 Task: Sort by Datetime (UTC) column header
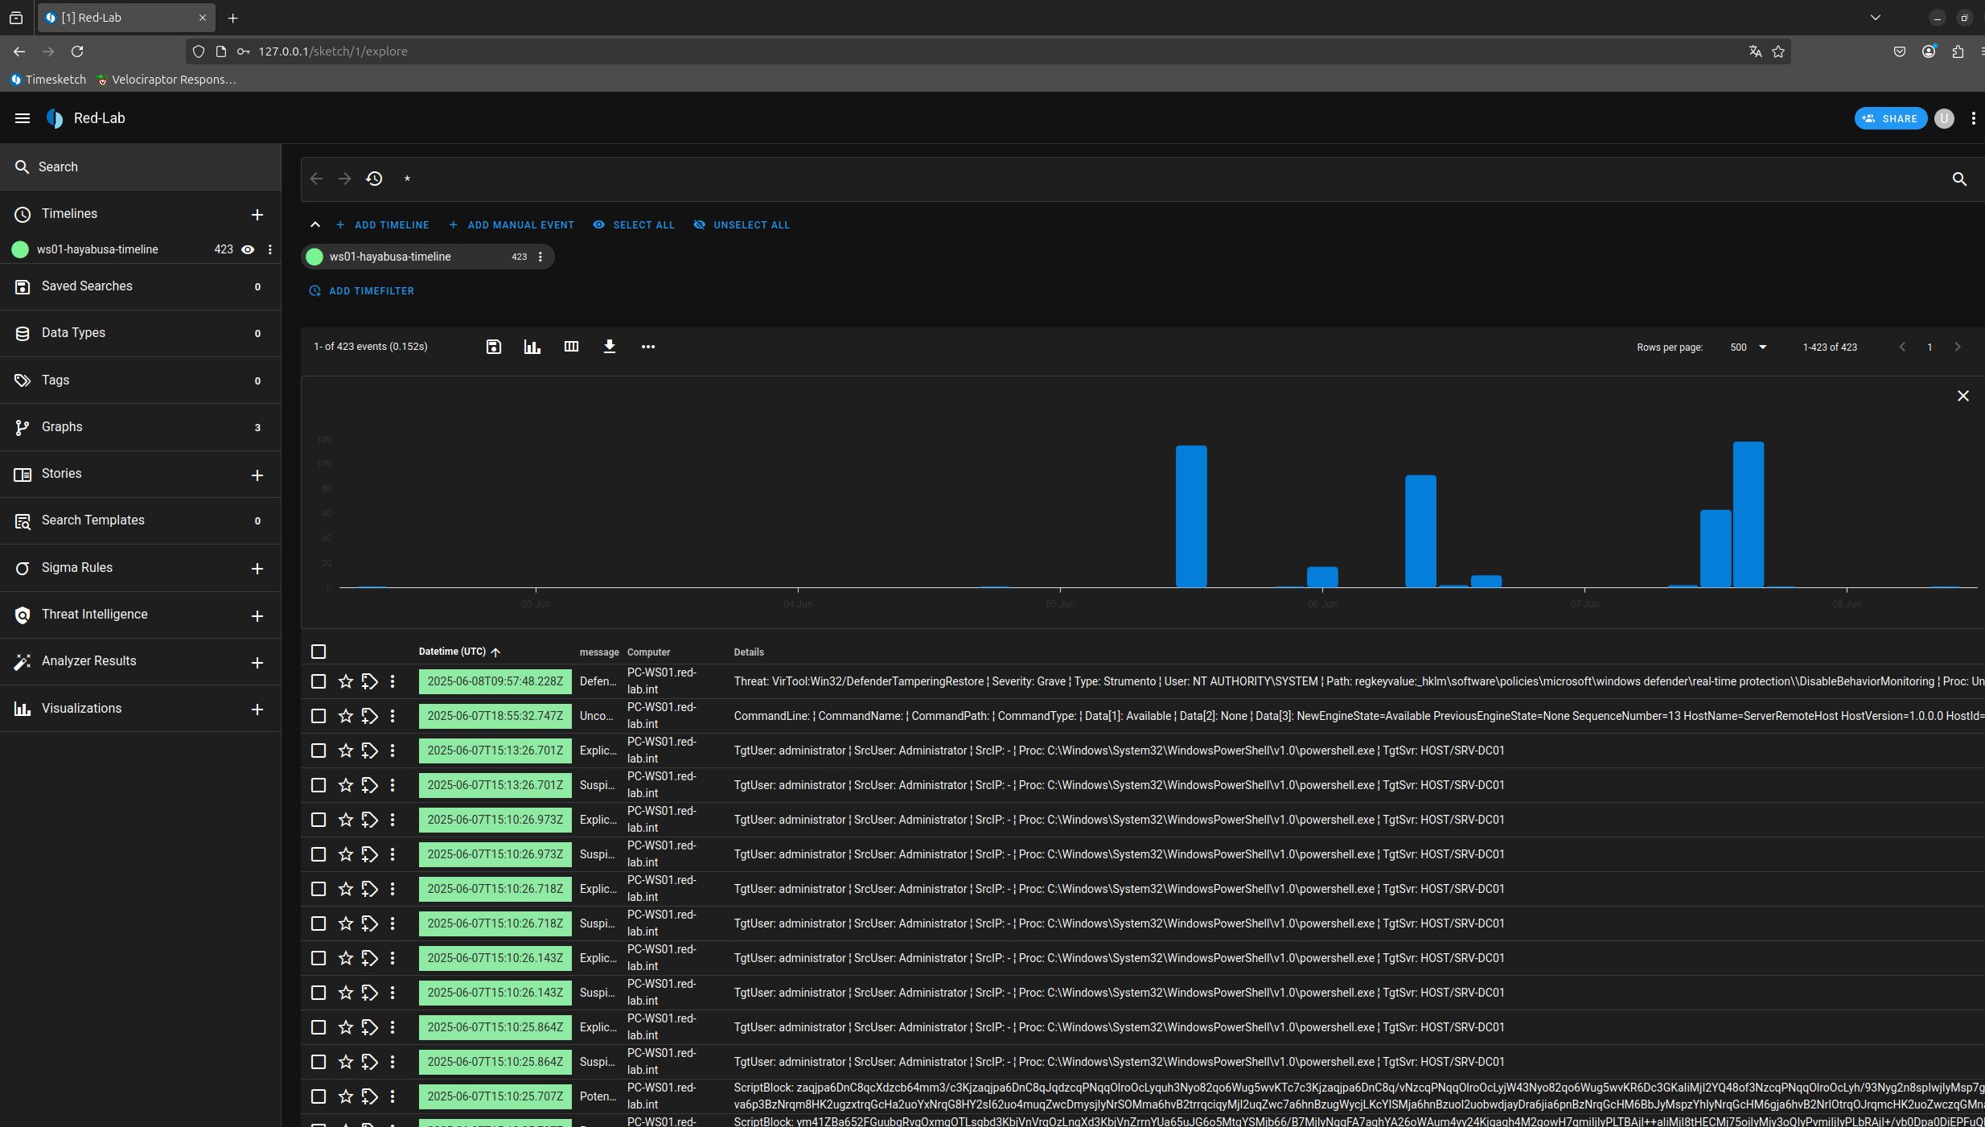pos(459,652)
